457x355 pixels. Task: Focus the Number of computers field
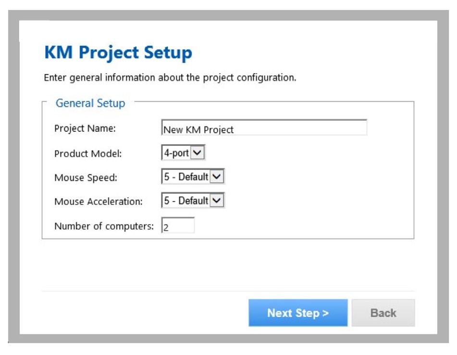tap(178, 226)
